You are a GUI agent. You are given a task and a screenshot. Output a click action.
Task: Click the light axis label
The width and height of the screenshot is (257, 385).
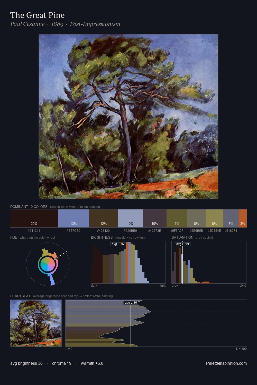pyautogui.click(x=163, y=286)
